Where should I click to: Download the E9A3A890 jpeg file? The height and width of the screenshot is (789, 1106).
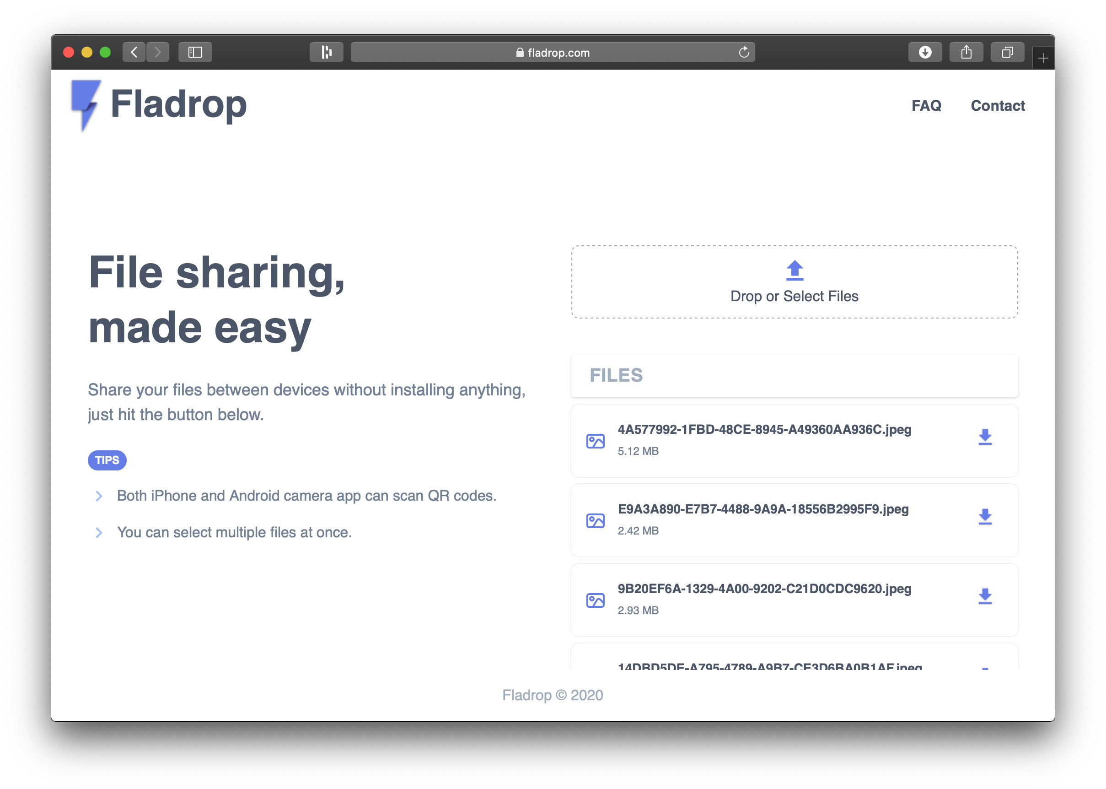pos(985,517)
